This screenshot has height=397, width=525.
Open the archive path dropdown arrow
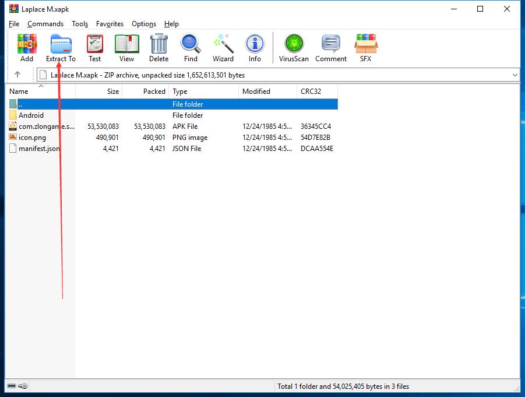click(515, 75)
